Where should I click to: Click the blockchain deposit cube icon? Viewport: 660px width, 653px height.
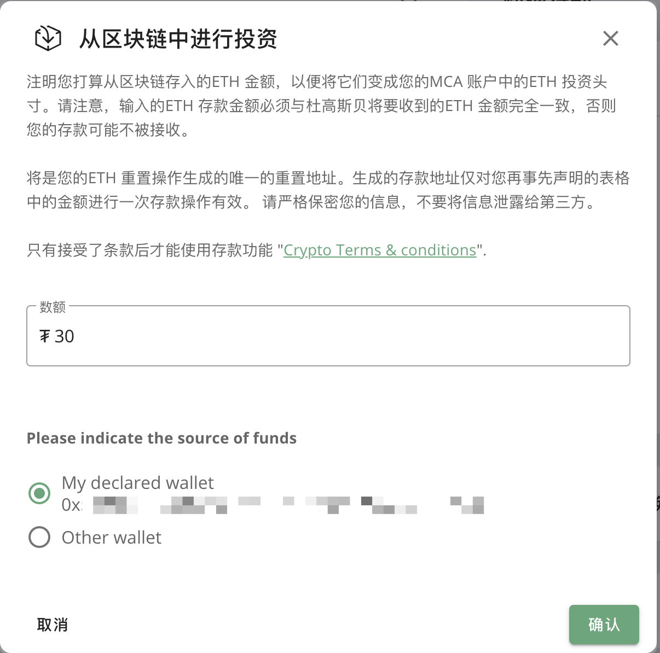pos(48,38)
